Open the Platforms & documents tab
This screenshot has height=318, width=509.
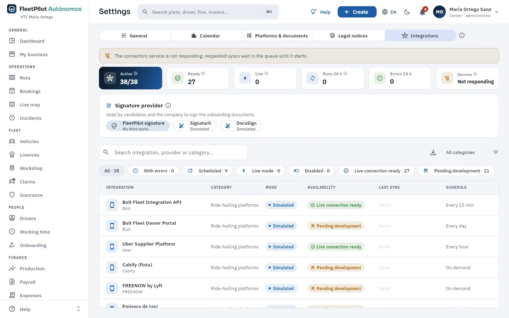click(277, 36)
